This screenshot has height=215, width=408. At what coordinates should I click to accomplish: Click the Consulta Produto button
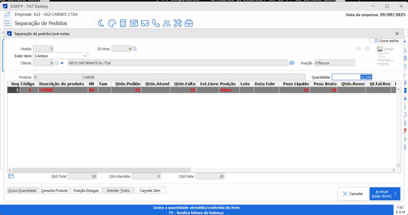coord(54,191)
